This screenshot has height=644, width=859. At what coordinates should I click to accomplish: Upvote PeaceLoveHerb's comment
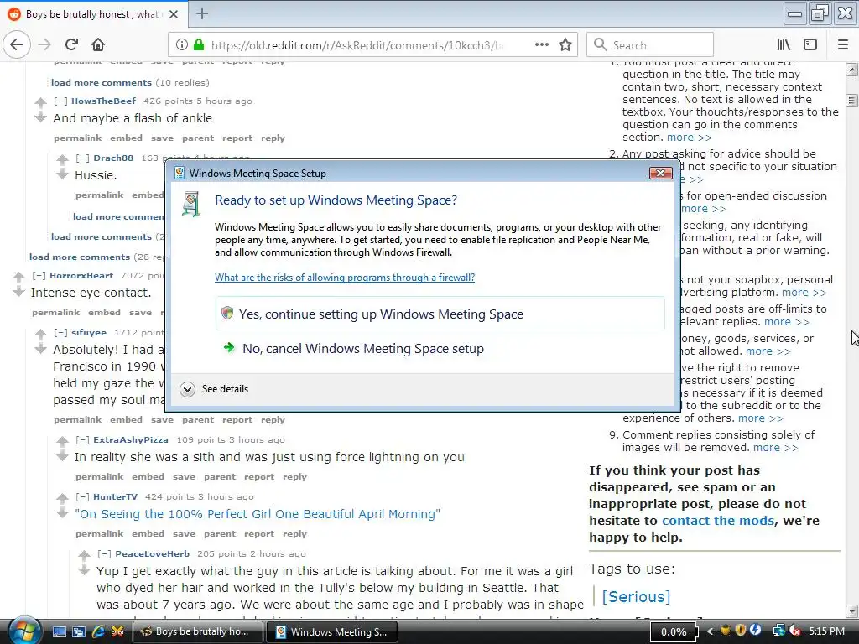click(x=84, y=555)
